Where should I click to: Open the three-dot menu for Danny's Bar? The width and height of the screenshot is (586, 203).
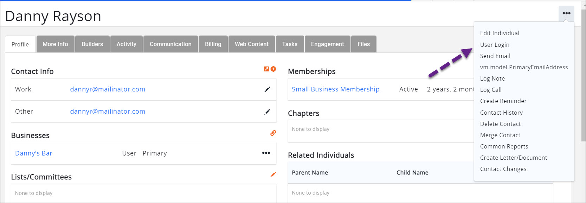[x=266, y=153]
